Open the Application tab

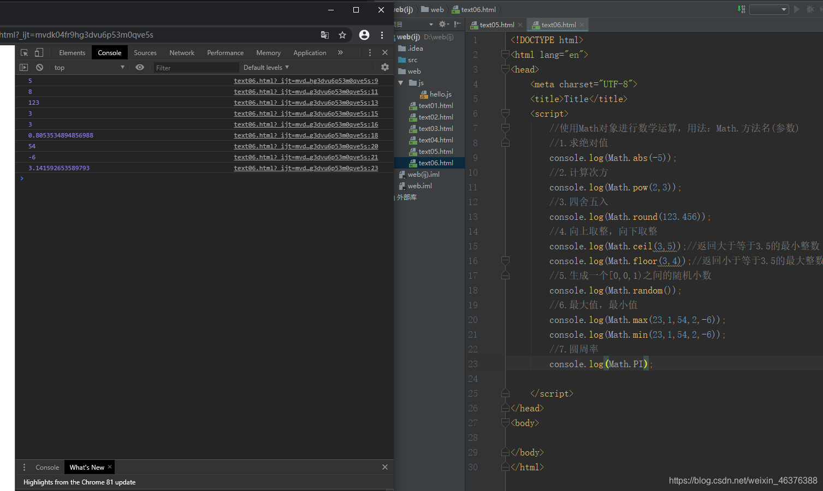click(x=310, y=52)
